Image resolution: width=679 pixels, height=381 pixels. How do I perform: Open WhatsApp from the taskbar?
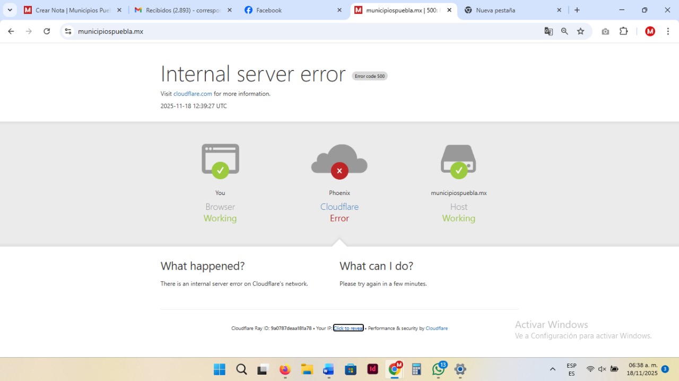pyautogui.click(x=439, y=369)
